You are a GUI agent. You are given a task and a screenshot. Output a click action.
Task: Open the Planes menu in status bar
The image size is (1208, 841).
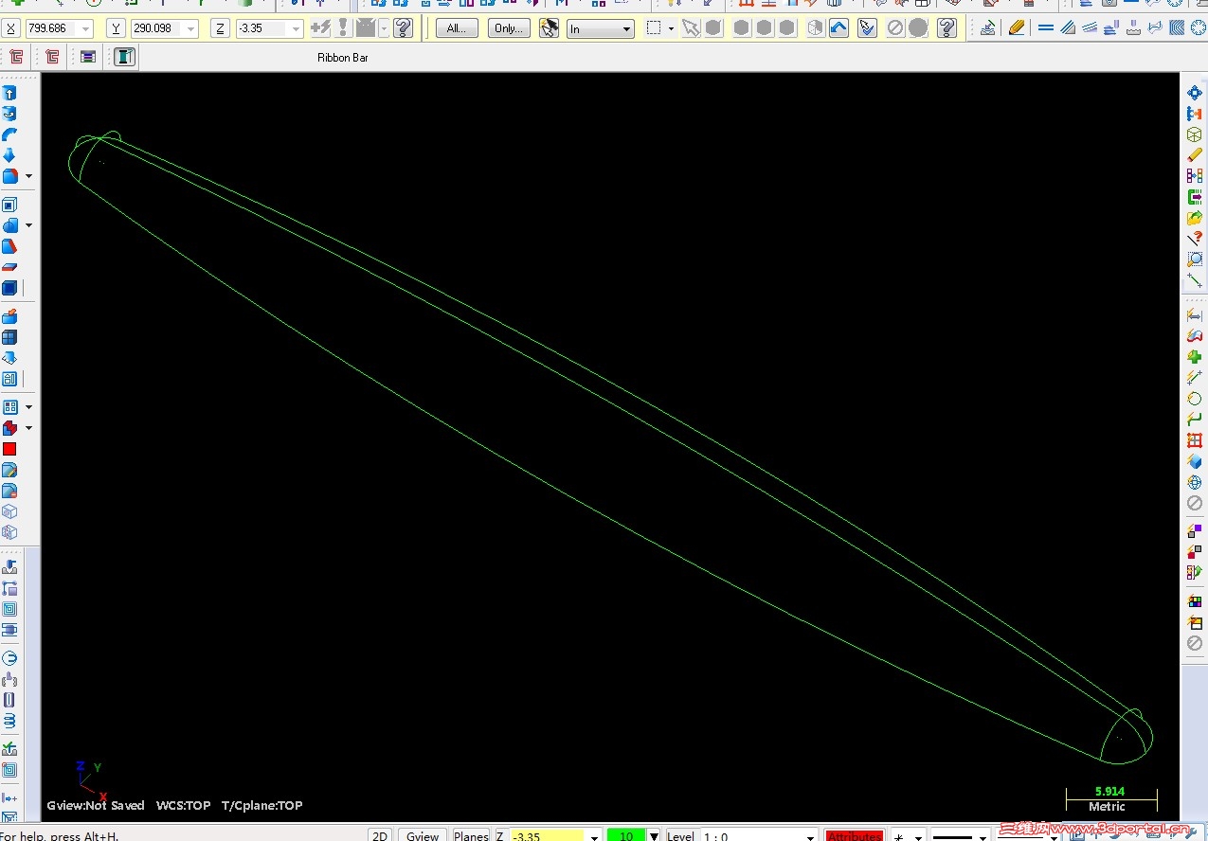click(x=470, y=835)
